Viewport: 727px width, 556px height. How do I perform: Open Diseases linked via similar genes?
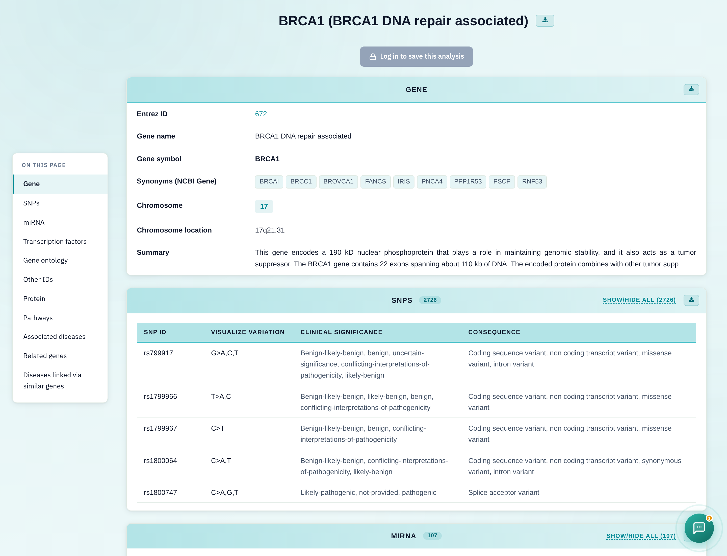coord(60,381)
